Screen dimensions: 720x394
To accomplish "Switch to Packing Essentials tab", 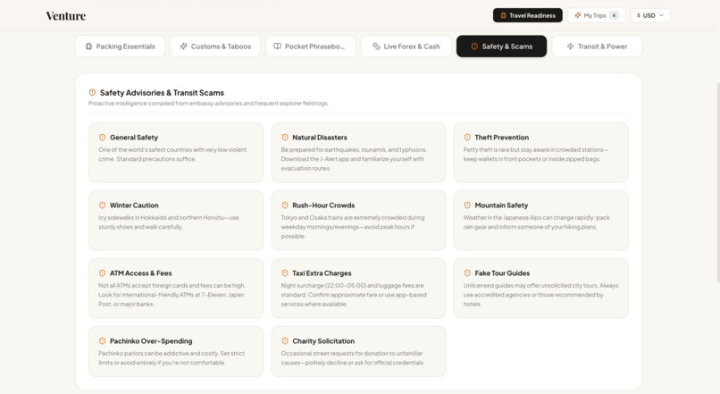I will [121, 46].
